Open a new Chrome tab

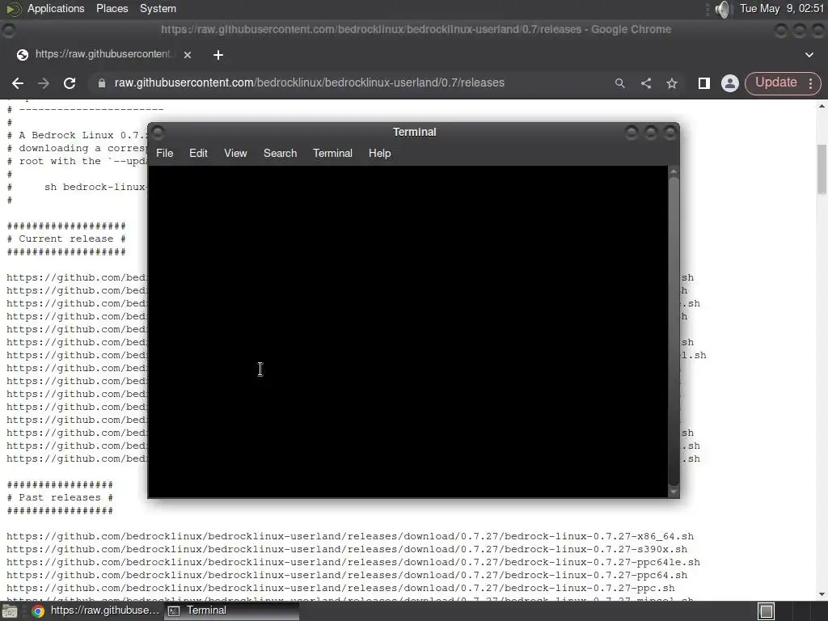click(x=218, y=55)
